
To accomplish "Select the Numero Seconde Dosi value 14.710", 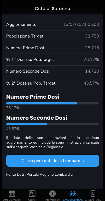I will pyautogui.click(x=92, y=71).
